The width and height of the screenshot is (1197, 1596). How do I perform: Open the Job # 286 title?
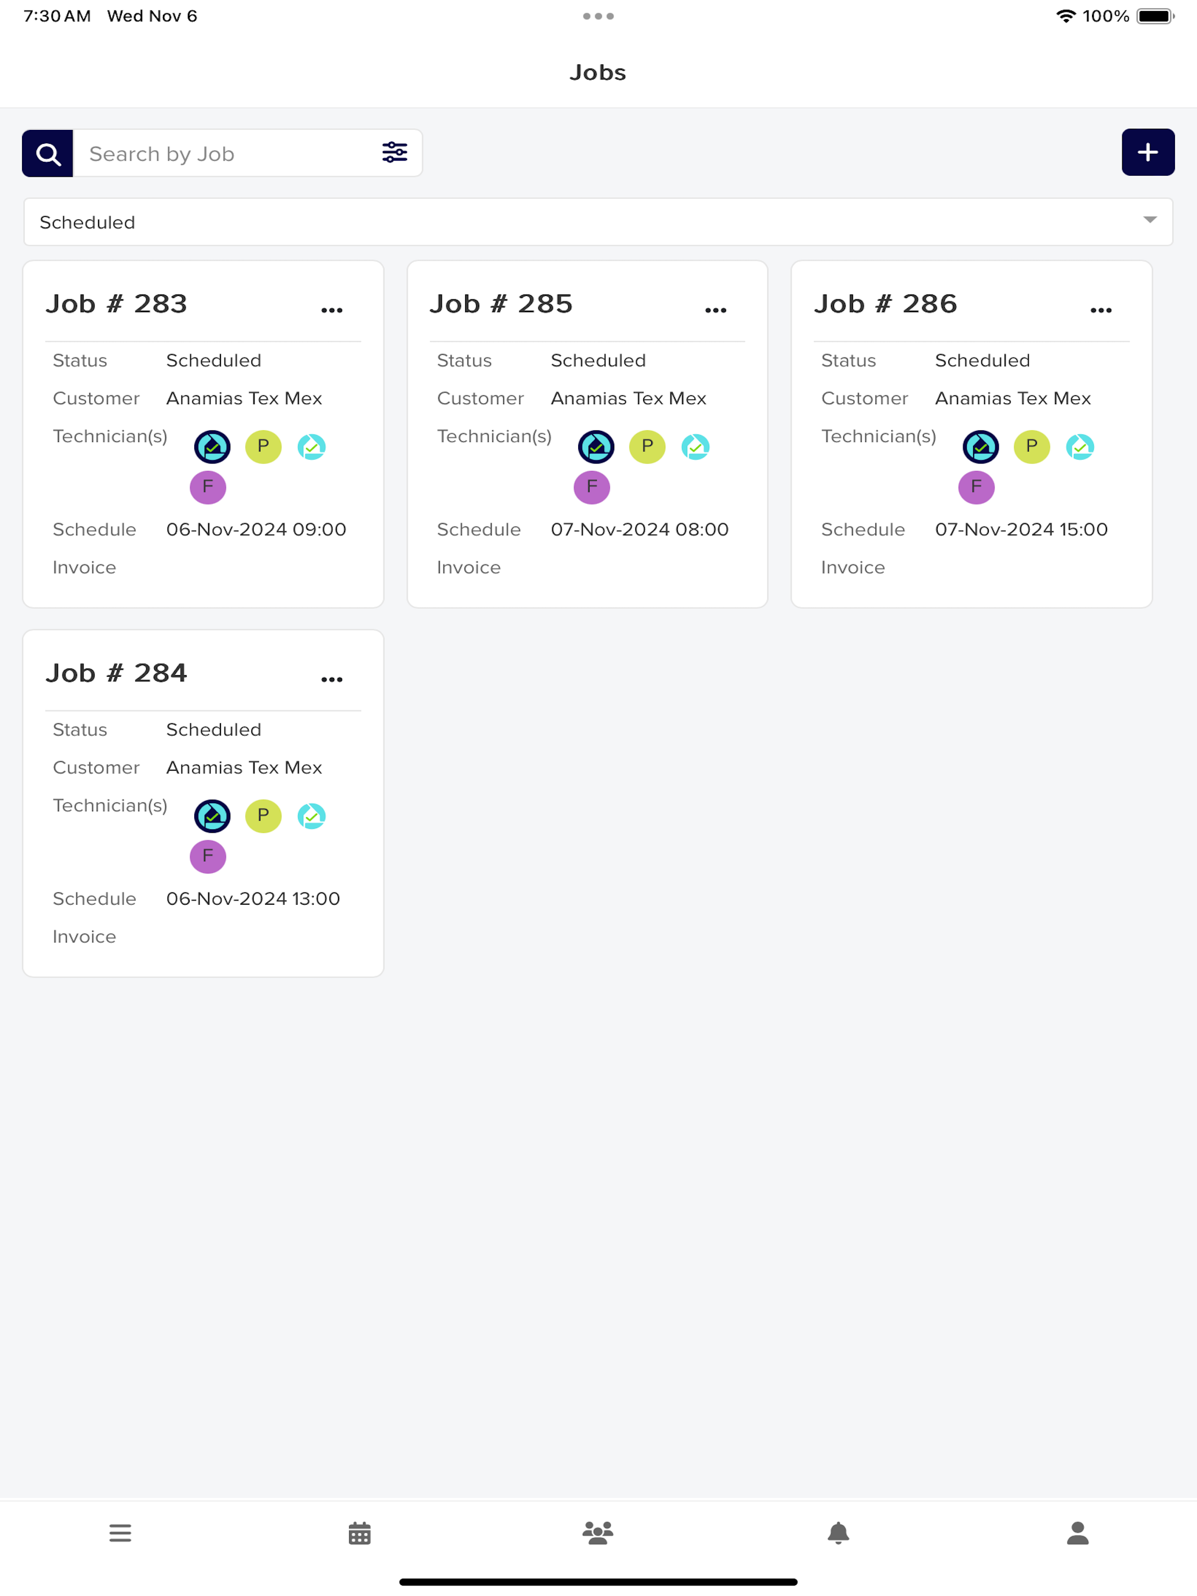886,304
